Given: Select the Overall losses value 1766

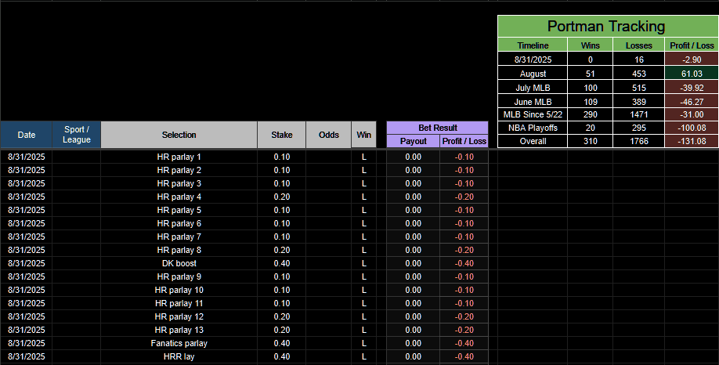Looking at the screenshot, I should pos(639,141).
